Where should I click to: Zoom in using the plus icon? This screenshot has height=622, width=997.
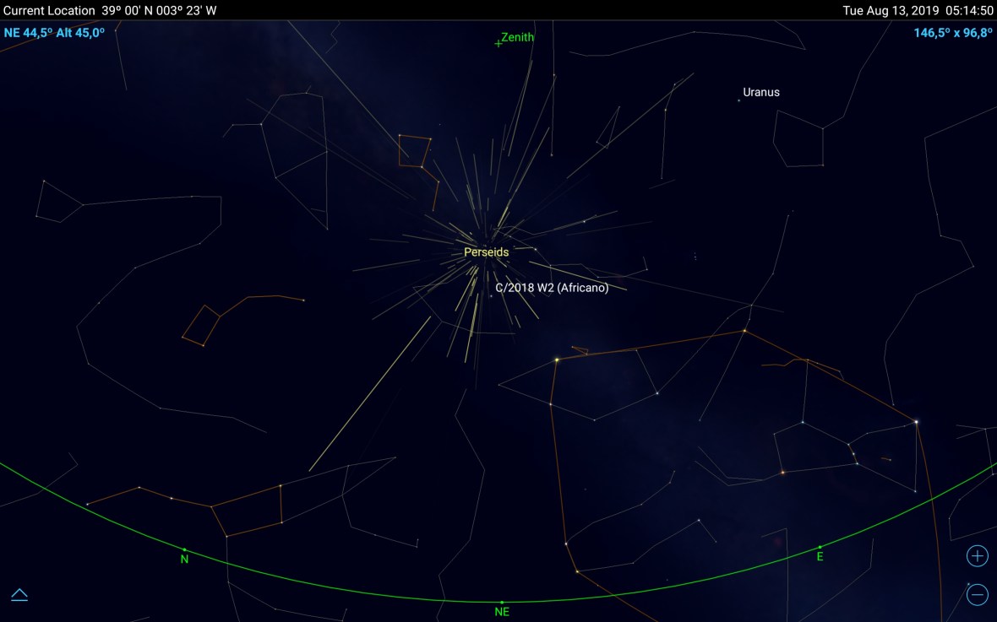pos(976,555)
